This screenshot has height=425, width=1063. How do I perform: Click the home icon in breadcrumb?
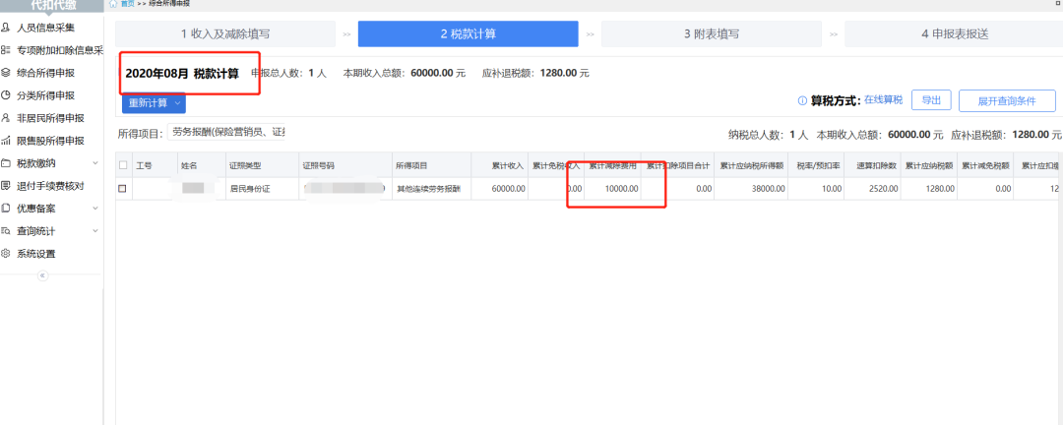[x=113, y=4]
